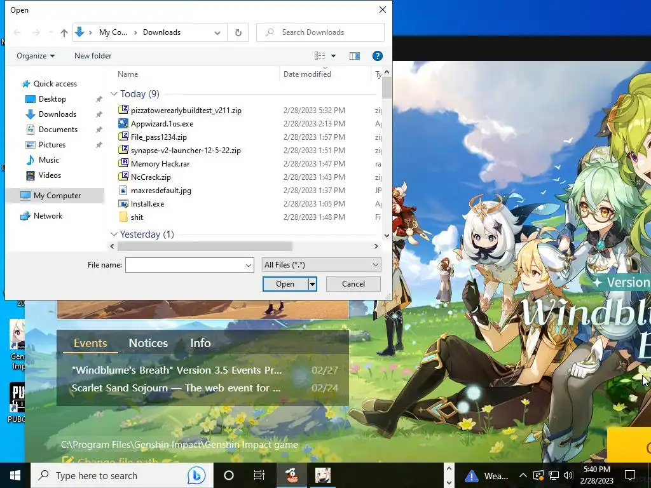This screenshot has width=651, height=488.
Task: Refresh the Downloads folder view
Action: (x=238, y=32)
